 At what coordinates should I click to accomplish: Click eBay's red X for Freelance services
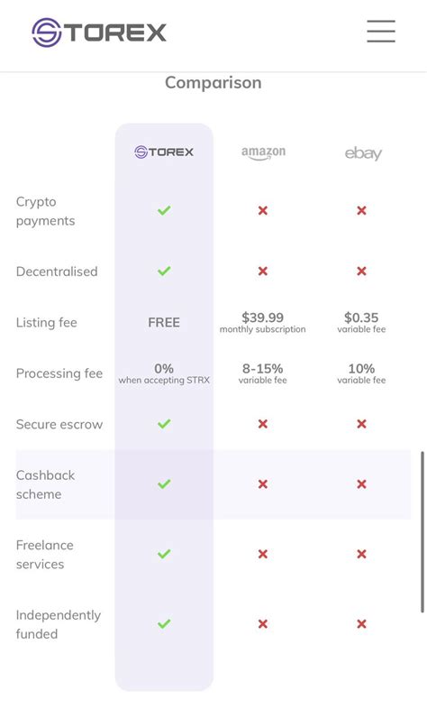pos(361,554)
